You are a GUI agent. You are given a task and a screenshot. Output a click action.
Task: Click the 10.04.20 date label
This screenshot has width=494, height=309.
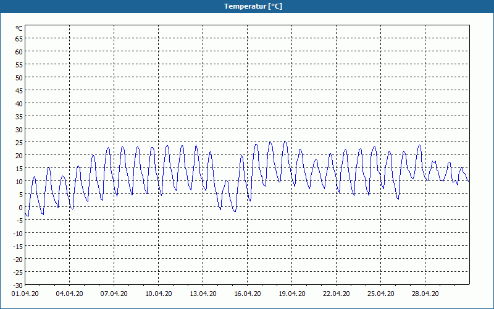point(159,294)
